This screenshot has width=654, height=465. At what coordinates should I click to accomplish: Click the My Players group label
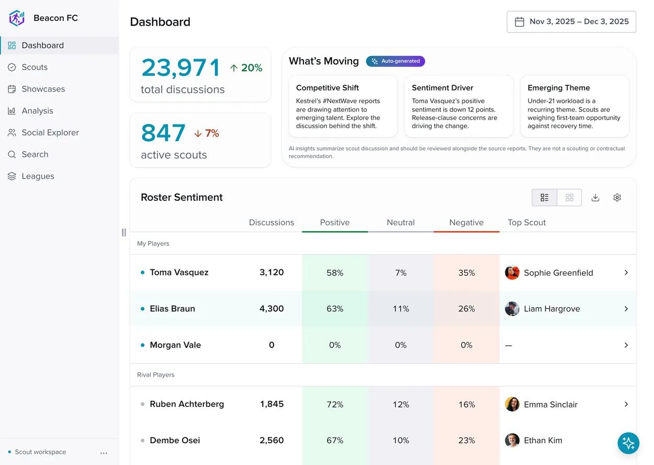[x=153, y=244]
